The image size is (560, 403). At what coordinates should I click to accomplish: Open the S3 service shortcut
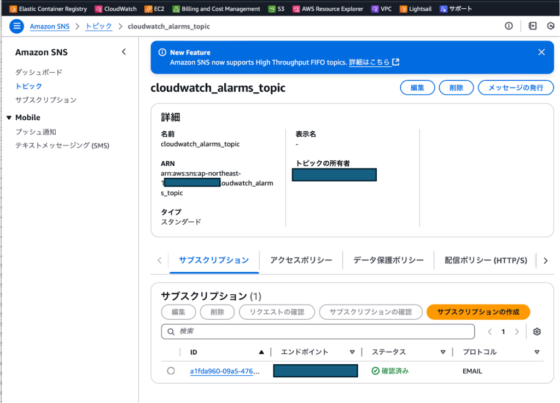(276, 9)
